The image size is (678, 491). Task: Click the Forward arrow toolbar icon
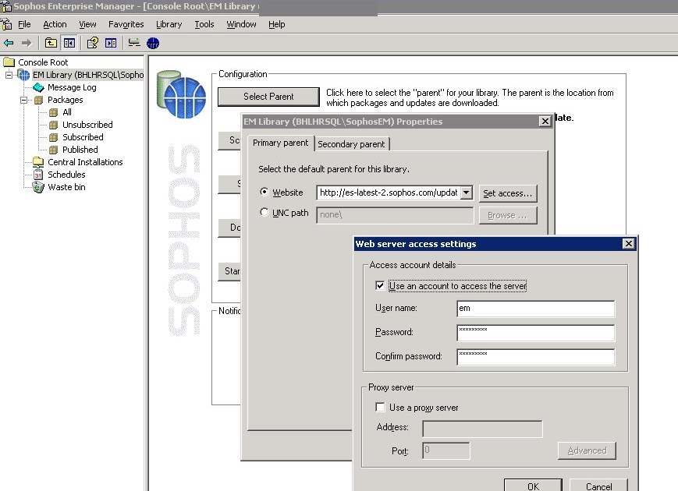coord(27,43)
